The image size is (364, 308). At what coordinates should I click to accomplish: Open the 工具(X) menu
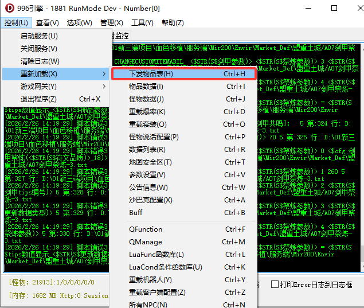142,23
